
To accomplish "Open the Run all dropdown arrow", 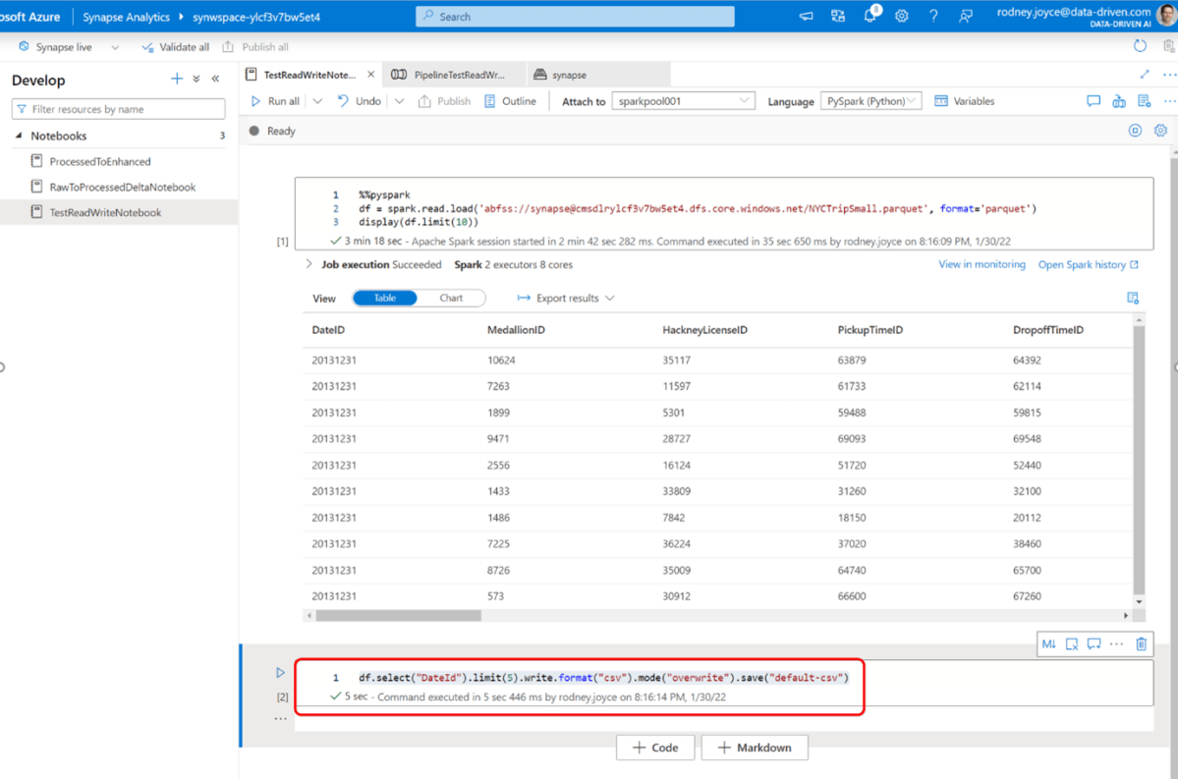I will click(317, 100).
